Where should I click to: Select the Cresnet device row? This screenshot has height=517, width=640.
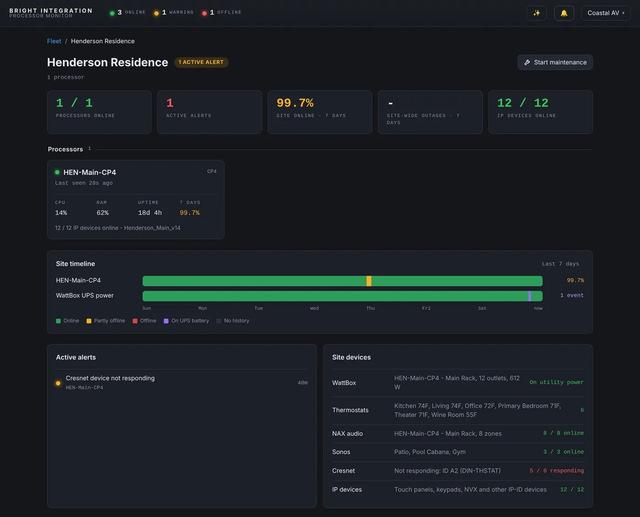point(458,471)
